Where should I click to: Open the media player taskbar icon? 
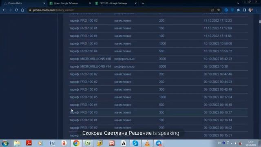pyautogui.click(x=40, y=143)
